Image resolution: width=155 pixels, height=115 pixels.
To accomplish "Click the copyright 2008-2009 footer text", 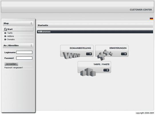I will pyautogui.click(x=145, y=113).
